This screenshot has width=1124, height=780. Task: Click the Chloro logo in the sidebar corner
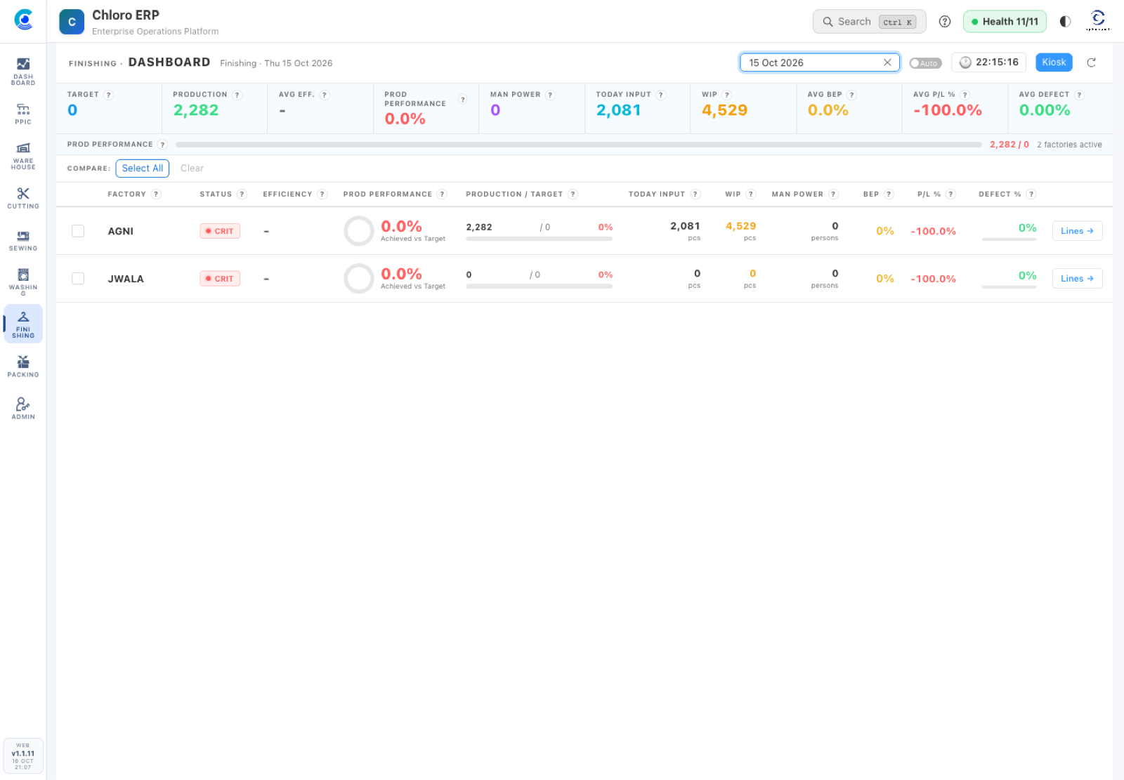[23, 20]
